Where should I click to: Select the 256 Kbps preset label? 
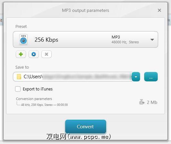(x=46, y=39)
